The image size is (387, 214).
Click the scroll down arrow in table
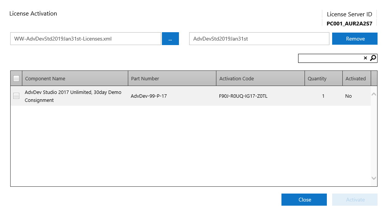point(374,178)
